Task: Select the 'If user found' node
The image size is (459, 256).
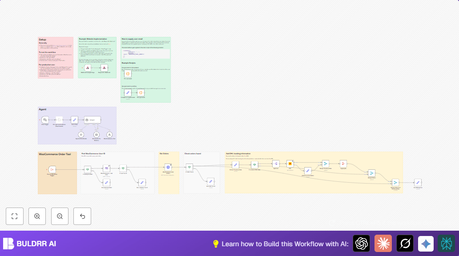Action: coord(123,168)
